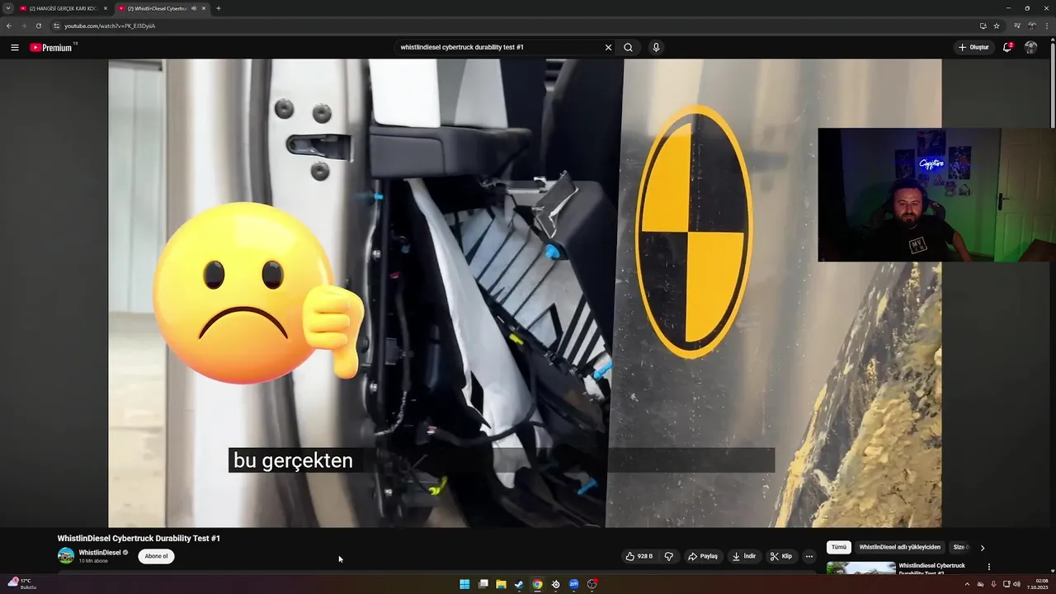Screen dimensions: 1056x594
Task: Open the WhistlinDiesel channel name link
Action: tap(100, 553)
